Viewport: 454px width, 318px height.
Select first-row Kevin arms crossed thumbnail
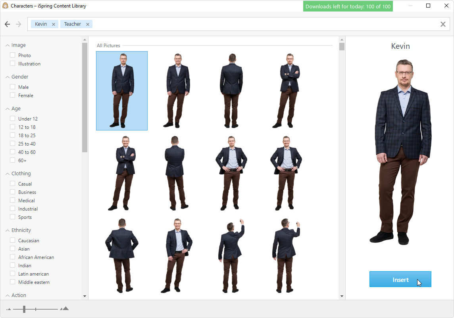(287, 91)
